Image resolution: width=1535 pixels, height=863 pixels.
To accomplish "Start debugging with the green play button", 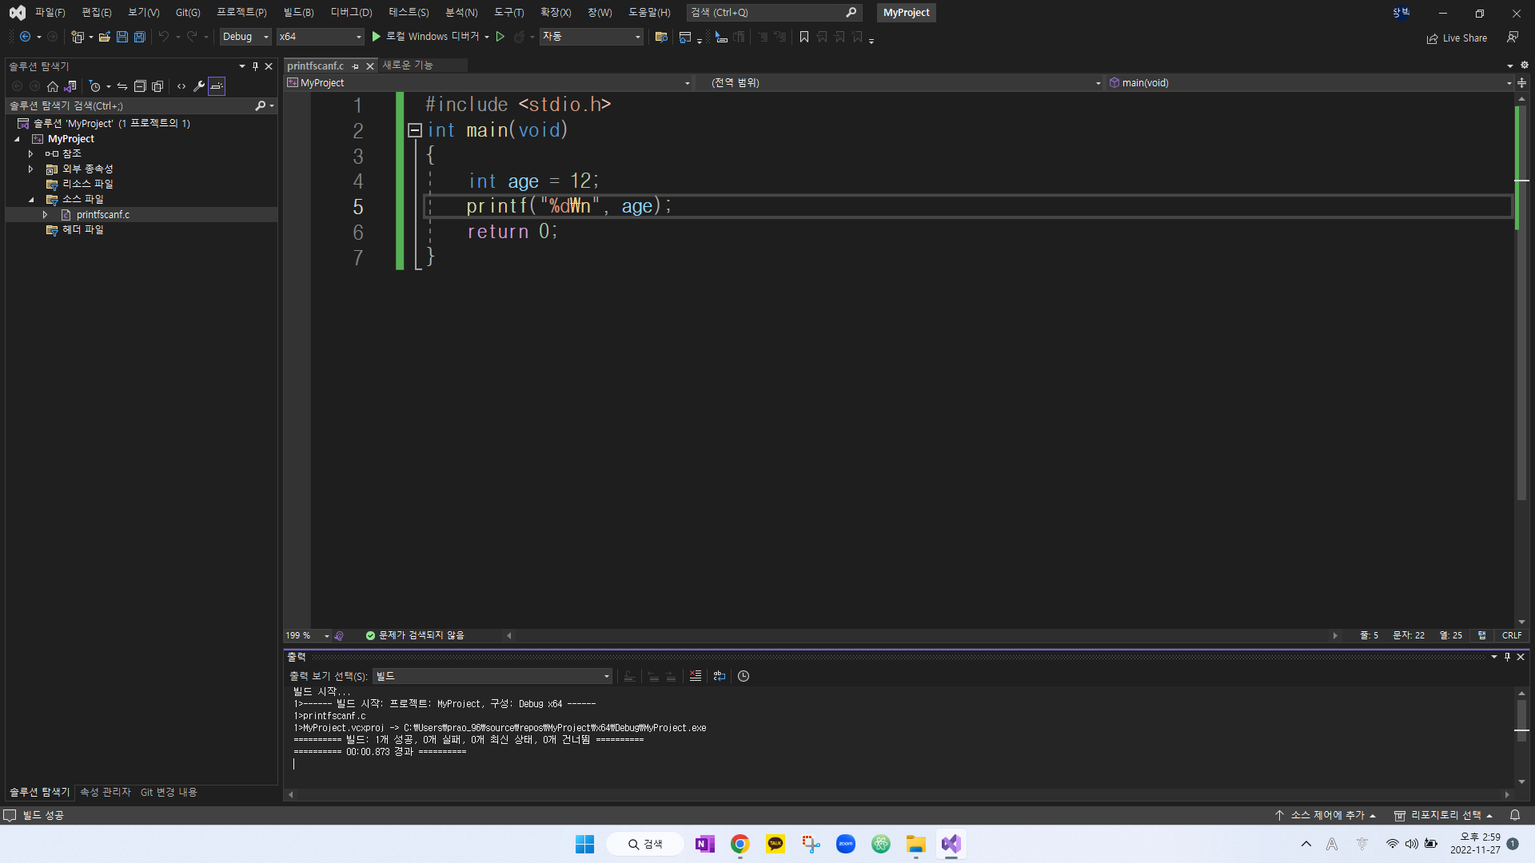I will tap(376, 37).
